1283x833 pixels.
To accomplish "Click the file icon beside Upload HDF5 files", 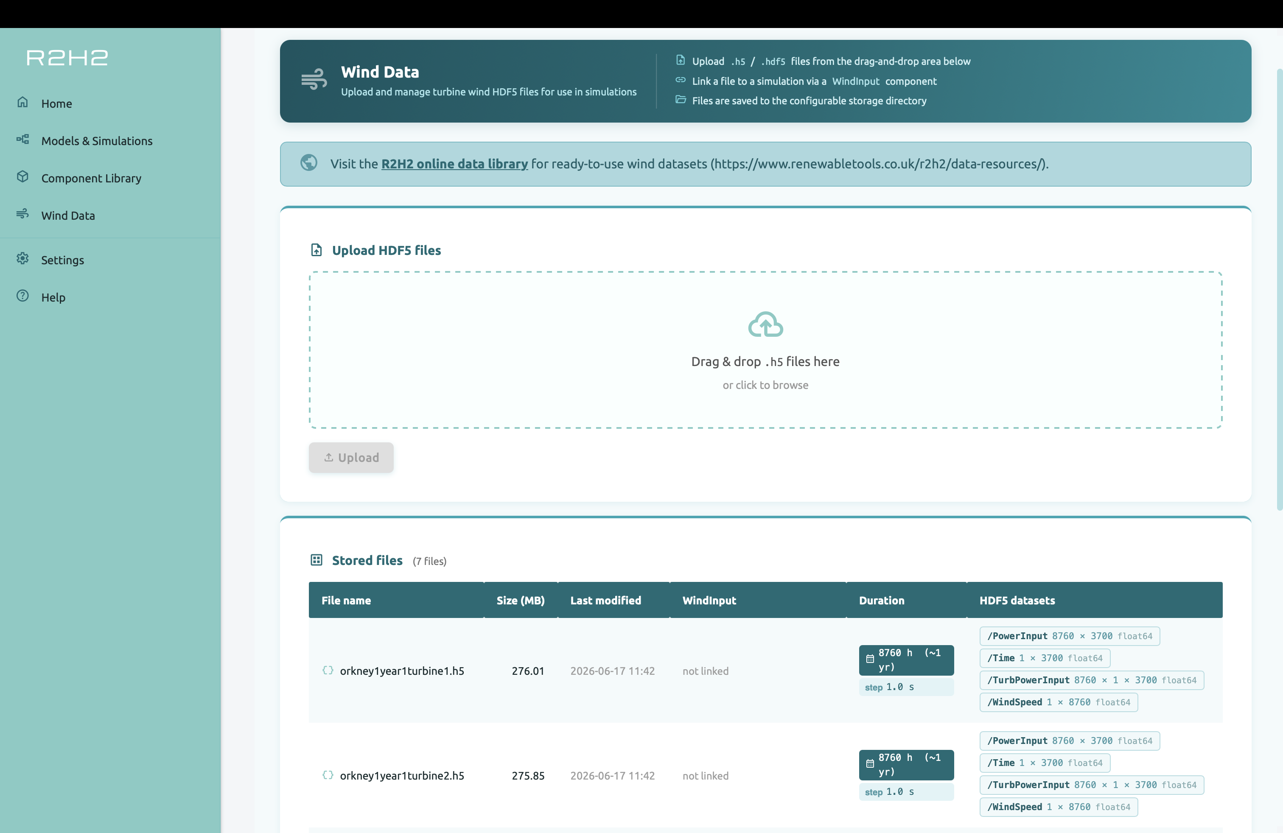I will pyautogui.click(x=317, y=250).
